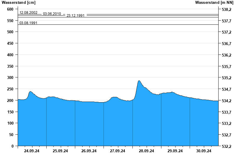Select the 03.06.2010 high-water marker label

click(52, 14)
